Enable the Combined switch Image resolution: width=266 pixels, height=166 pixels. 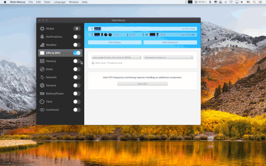pyautogui.click(x=77, y=110)
